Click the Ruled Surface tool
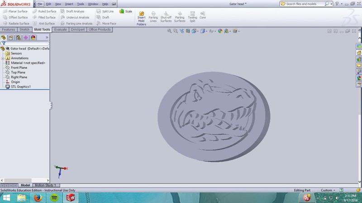This screenshot has height=203, width=362. pos(44,11)
